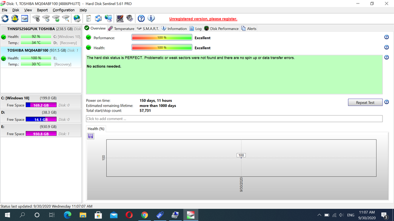The image size is (394, 221).
Task: Click the Health 100 % gradient bar in Overview
Action: 162,47
